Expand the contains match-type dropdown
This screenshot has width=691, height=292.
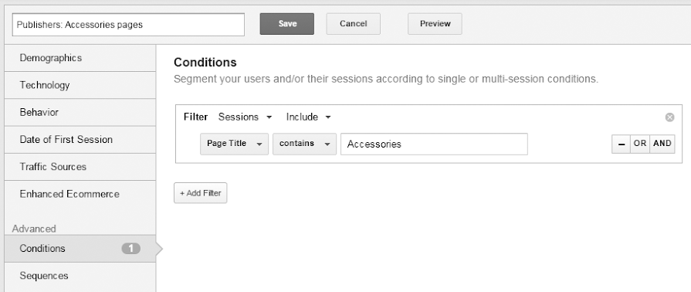[x=304, y=144]
